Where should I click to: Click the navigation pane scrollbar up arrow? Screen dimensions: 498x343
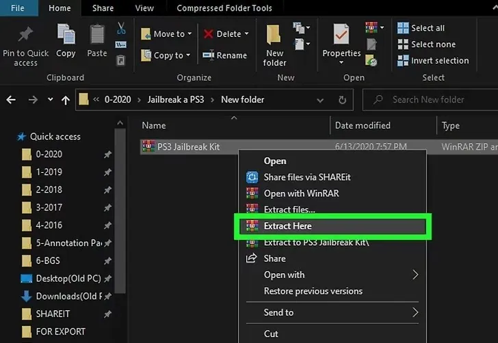[120, 123]
